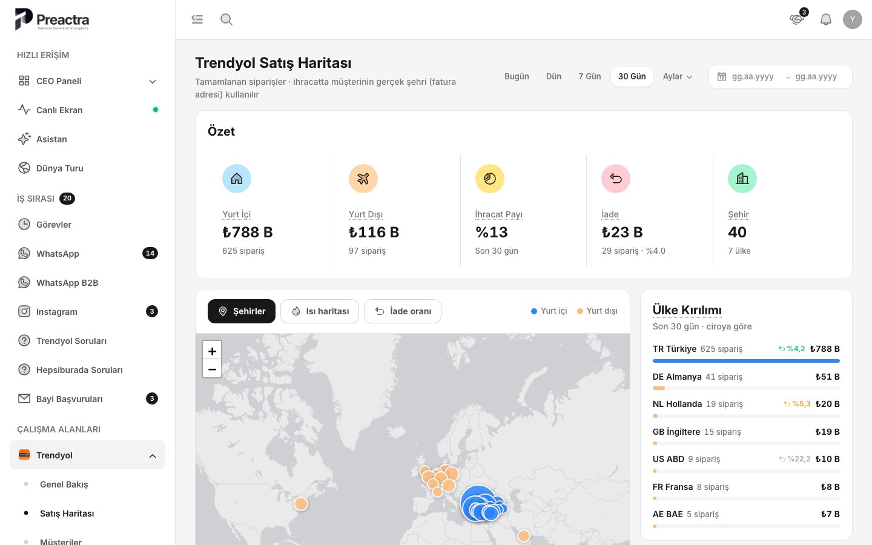The image size is (872, 545).
Task: Select the Bugün range tab
Action: (x=517, y=77)
